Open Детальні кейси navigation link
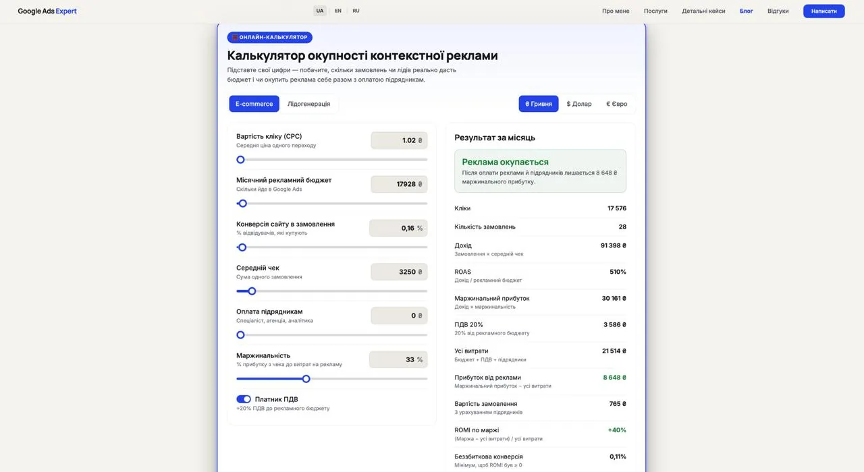 point(703,11)
